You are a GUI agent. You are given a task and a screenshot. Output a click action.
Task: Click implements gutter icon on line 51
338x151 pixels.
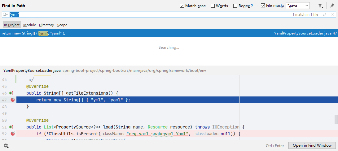click(x=11, y=127)
